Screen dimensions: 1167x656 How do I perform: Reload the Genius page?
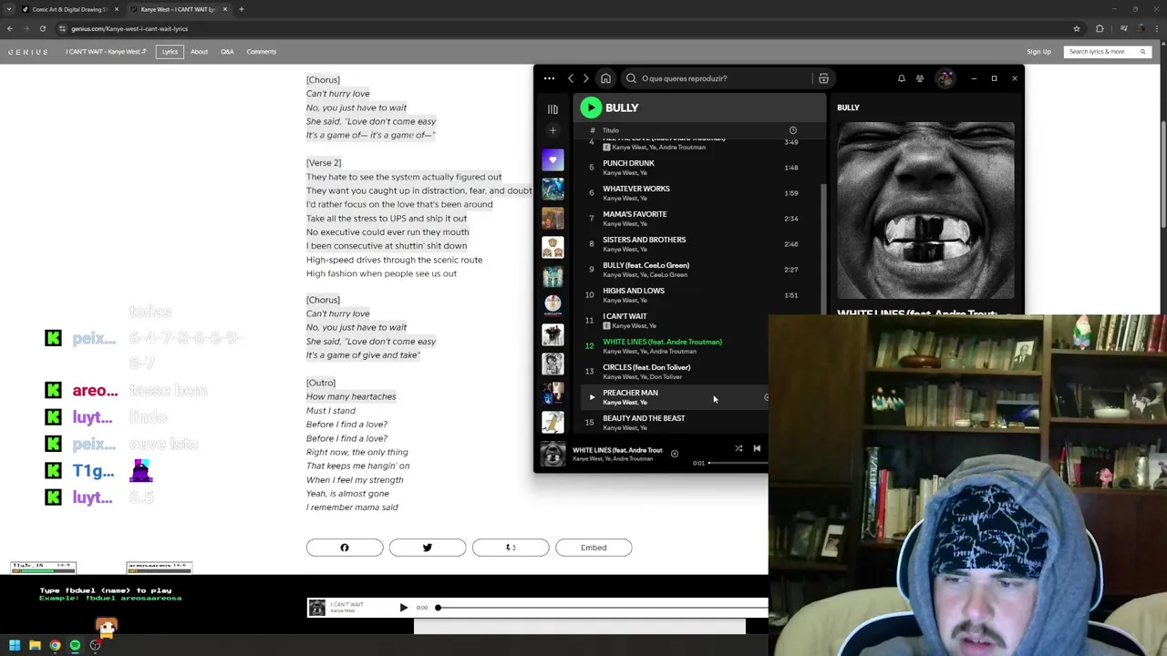[x=42, y=28]
